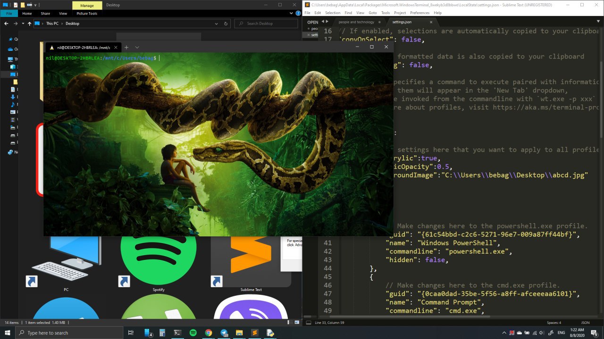Refresh the Desktop folder view
The image size is (604, 339).
point(226,24)
